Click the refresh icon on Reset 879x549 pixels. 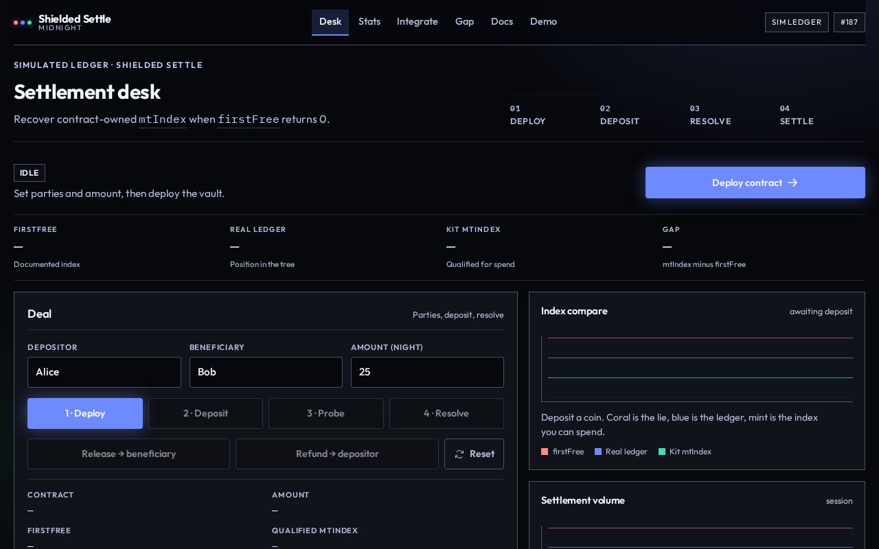pos(459,454)
